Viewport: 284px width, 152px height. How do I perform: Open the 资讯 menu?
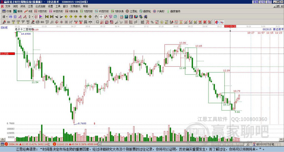click(x=23, y=6)
